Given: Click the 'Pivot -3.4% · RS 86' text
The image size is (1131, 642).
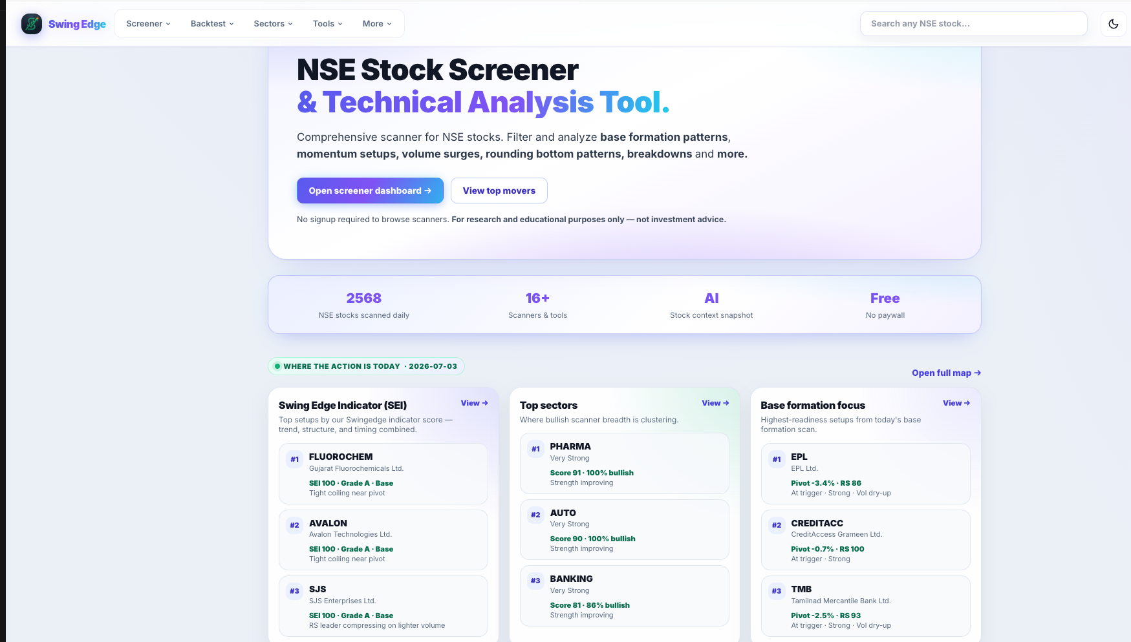Looking at the screenshot, I should point(826,483).
